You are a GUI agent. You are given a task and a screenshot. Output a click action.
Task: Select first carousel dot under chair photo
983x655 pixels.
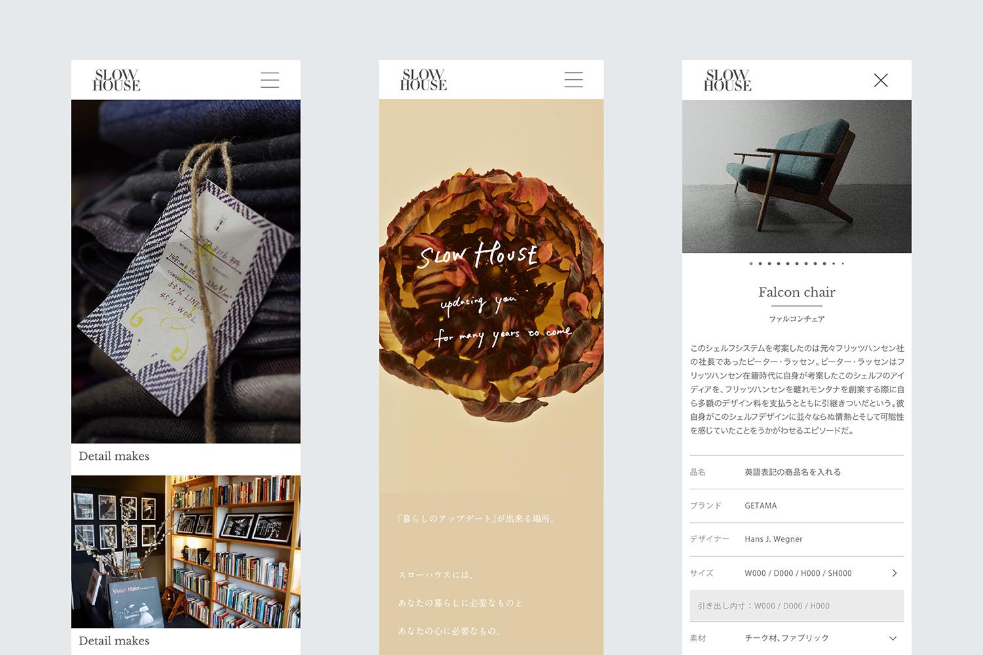[751, 263]
